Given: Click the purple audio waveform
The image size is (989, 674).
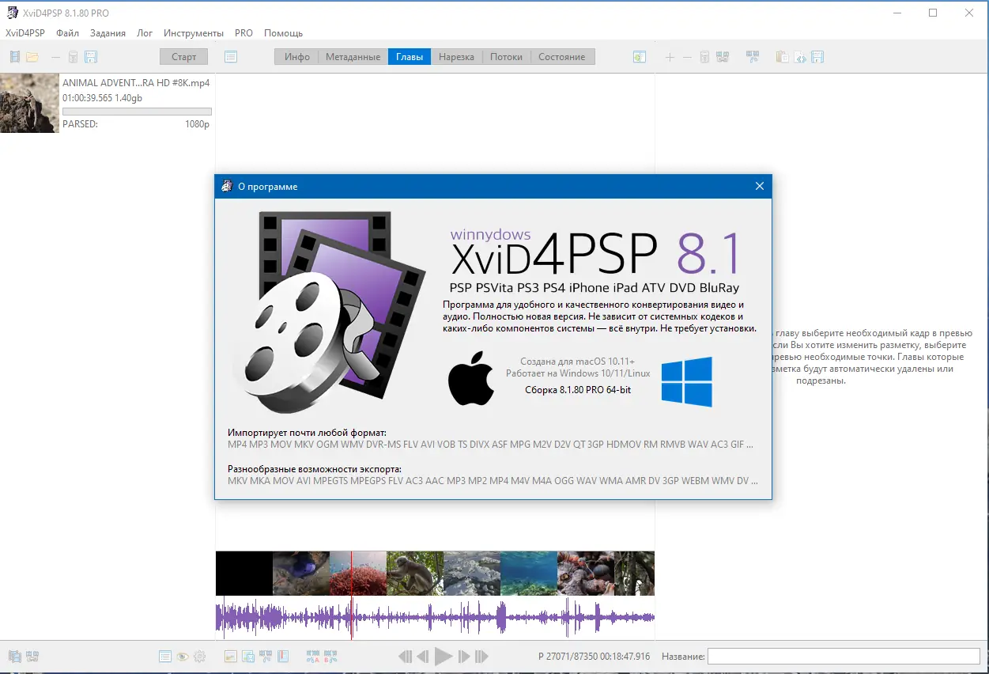Looking at the screenshot, I should (435, 617).
